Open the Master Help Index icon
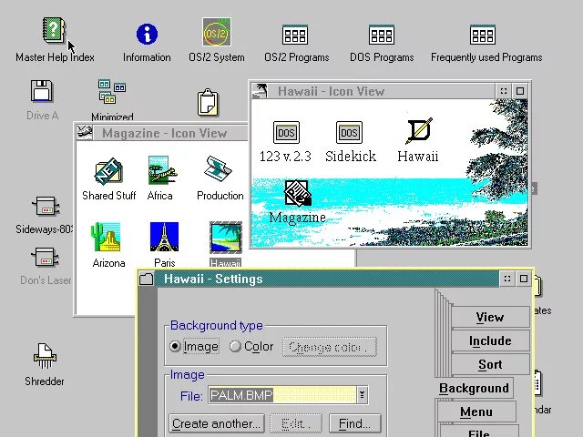Image resolution: width=583 pixels, height=437 pixels. [x=54, y=30]
